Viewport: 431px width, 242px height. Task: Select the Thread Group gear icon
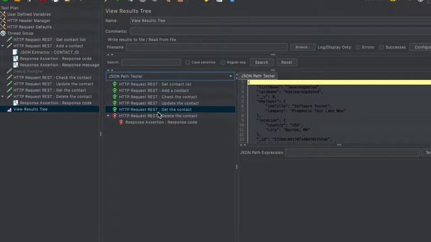tap(3, 33)
